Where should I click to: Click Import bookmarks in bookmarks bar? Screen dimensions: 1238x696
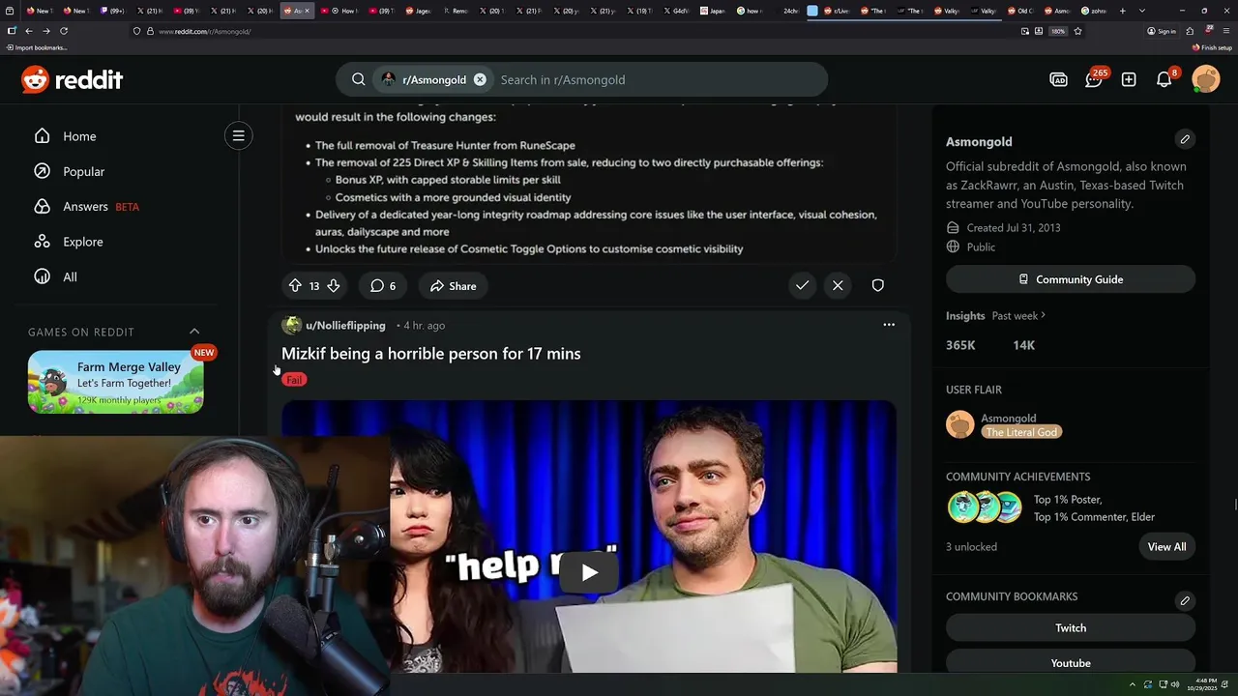click(x=37, y=47)
